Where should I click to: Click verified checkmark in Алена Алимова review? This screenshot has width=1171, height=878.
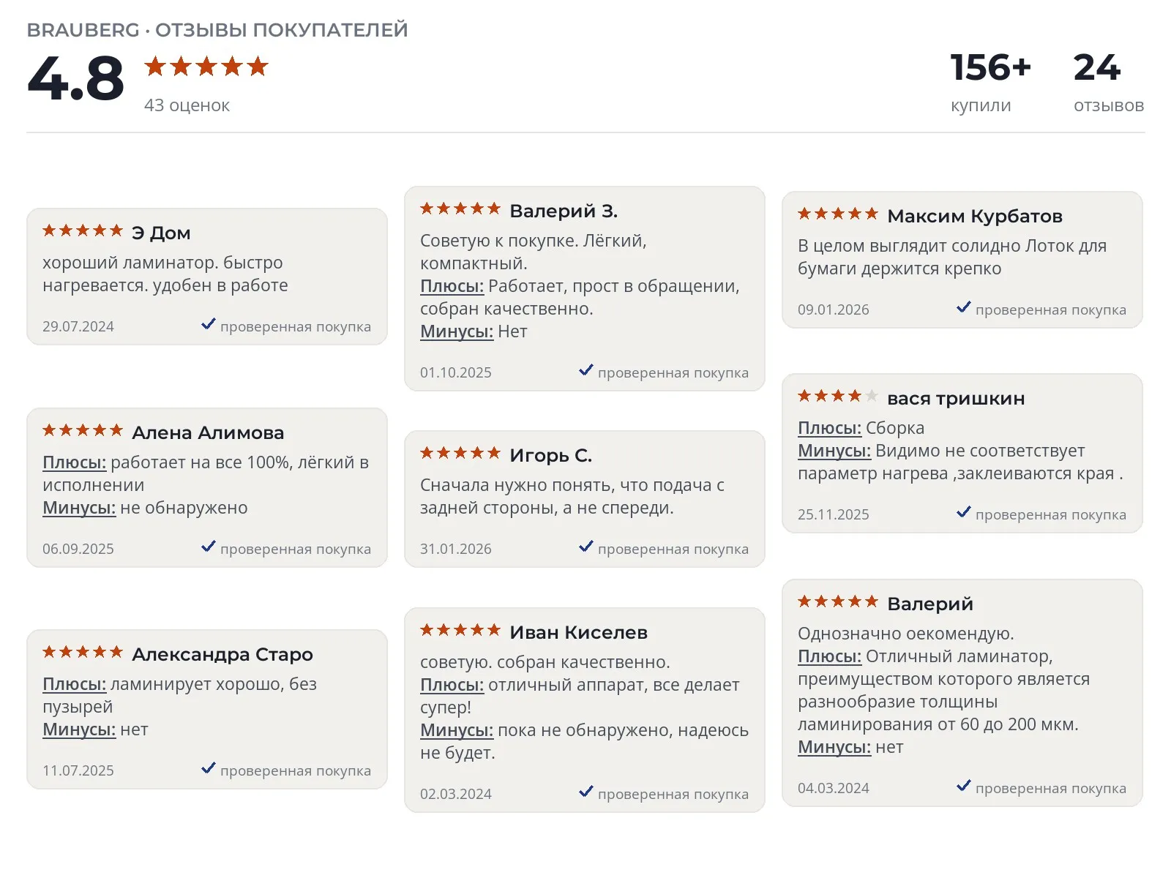click(209, 547)
